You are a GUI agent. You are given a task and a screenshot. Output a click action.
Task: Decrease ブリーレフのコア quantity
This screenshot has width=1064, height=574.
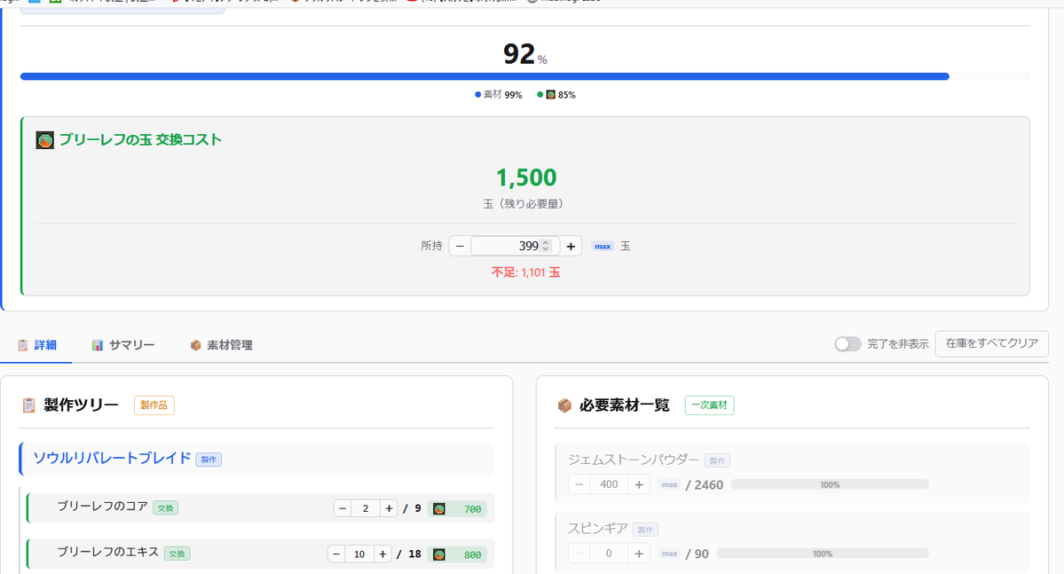(343, 508)
